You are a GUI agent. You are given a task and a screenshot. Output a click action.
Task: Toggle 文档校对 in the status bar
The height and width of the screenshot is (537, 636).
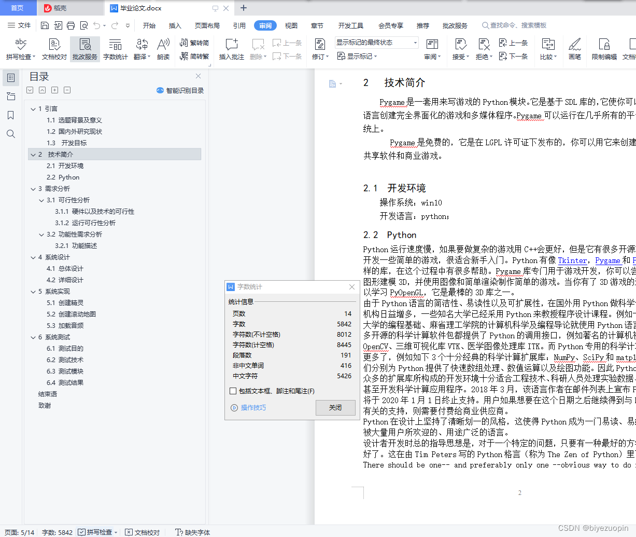(x=143, y=532)
